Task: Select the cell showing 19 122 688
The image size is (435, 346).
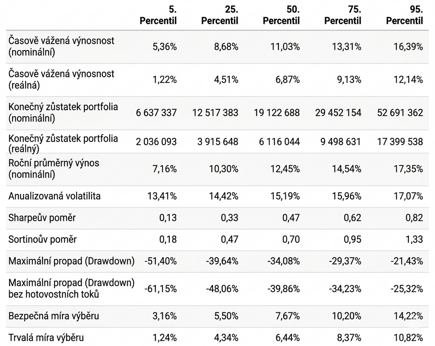Action: (277, 113)
